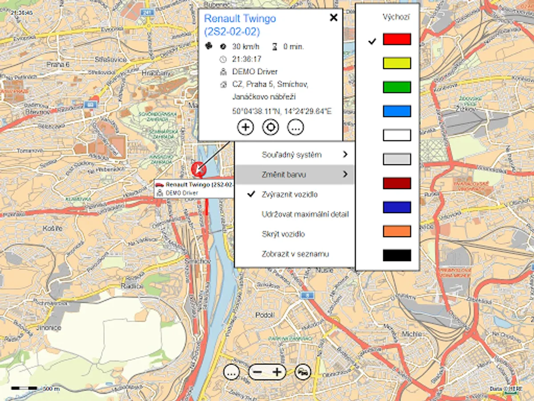Close the Renault Twingo info popup
The image size is (534, 401).
click(333, 17)
